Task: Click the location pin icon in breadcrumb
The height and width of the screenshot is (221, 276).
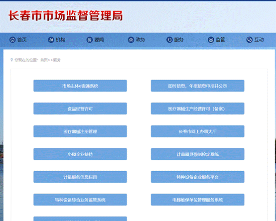Action: (x=12, y=60)
